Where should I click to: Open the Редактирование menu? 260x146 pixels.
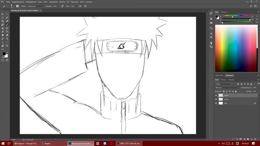pyautogui.click(x=18, y=2)
